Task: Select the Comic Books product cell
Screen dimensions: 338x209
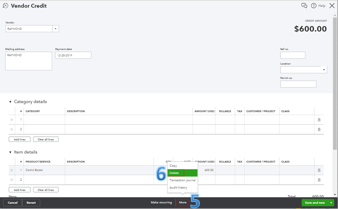Action: (44, 170)
